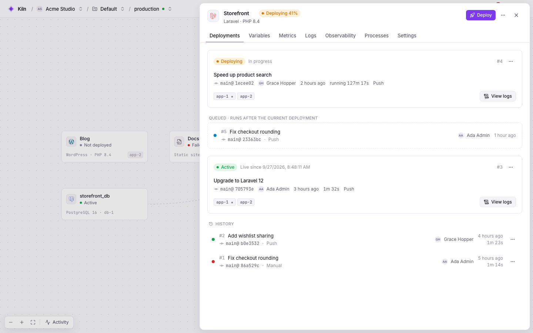Select the queued Fix checkout rounding #5 row
Screen dimensions: 533x333
tap(365, 135)
